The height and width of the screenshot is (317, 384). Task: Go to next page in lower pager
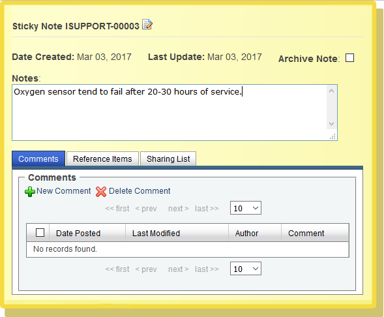click(x=178, y=269)
